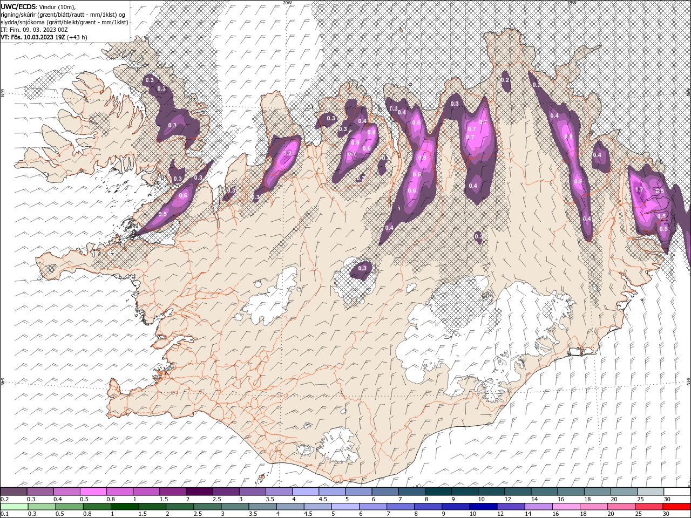The height and width of the screenshot is (518, 691).
Task: Click the top legend swatch starting at 0.2
Action: pos(14,492)
